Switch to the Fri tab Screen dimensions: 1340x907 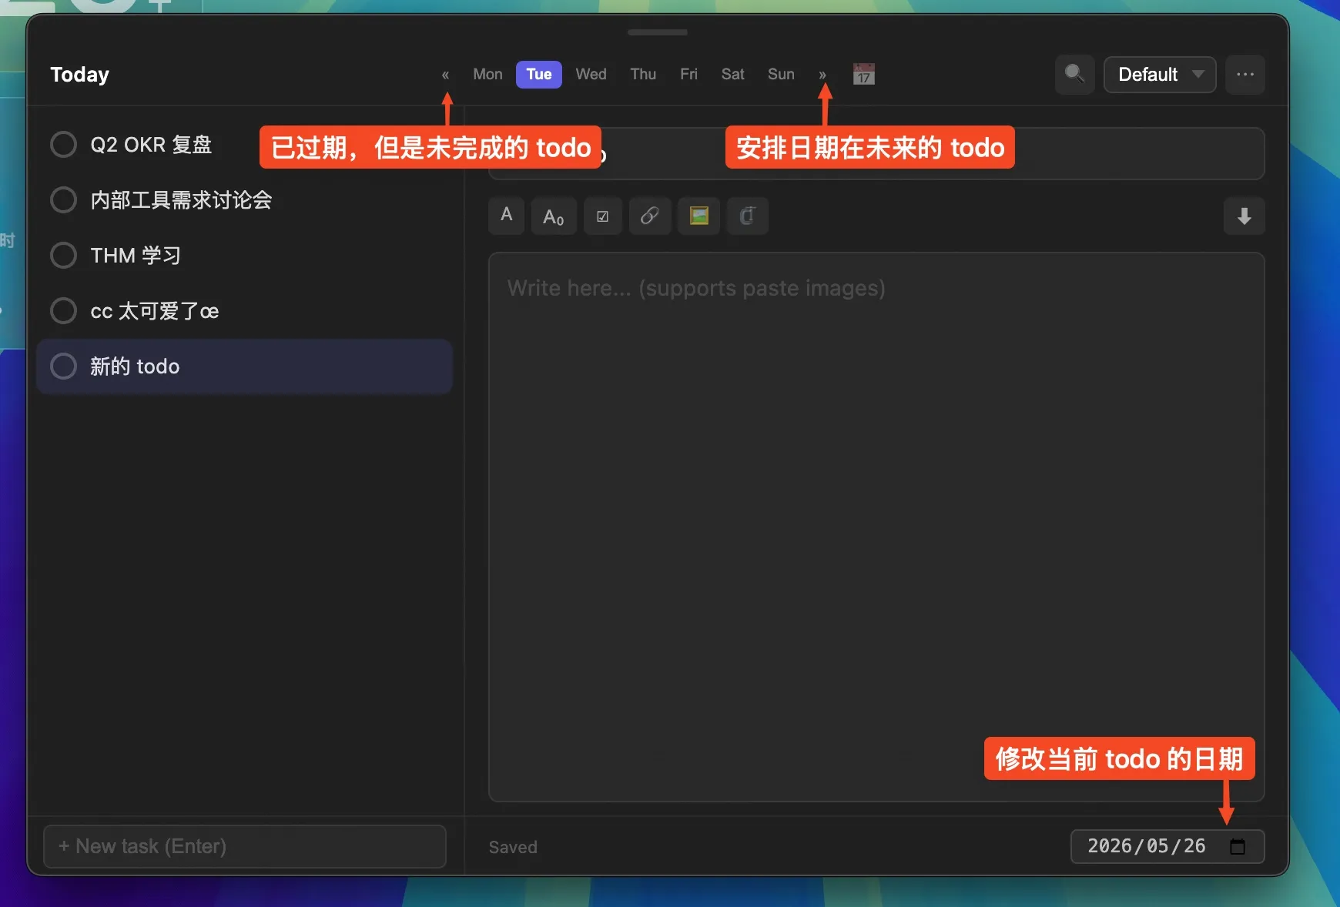point(688,75)
